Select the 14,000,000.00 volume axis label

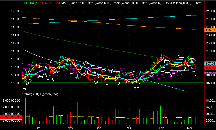[x=11, y=107]
